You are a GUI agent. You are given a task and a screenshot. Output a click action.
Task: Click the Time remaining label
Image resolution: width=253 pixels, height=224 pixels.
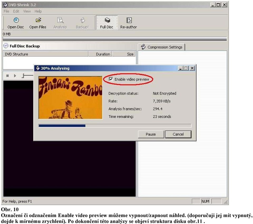coord(121,116)
